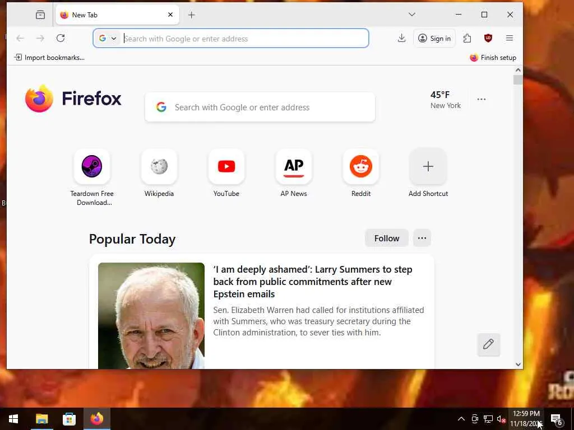The image size is (574, 430).
Task: Open Microsoft Store from taskbar
Action: pyautogui.click(x=69, y=419)
